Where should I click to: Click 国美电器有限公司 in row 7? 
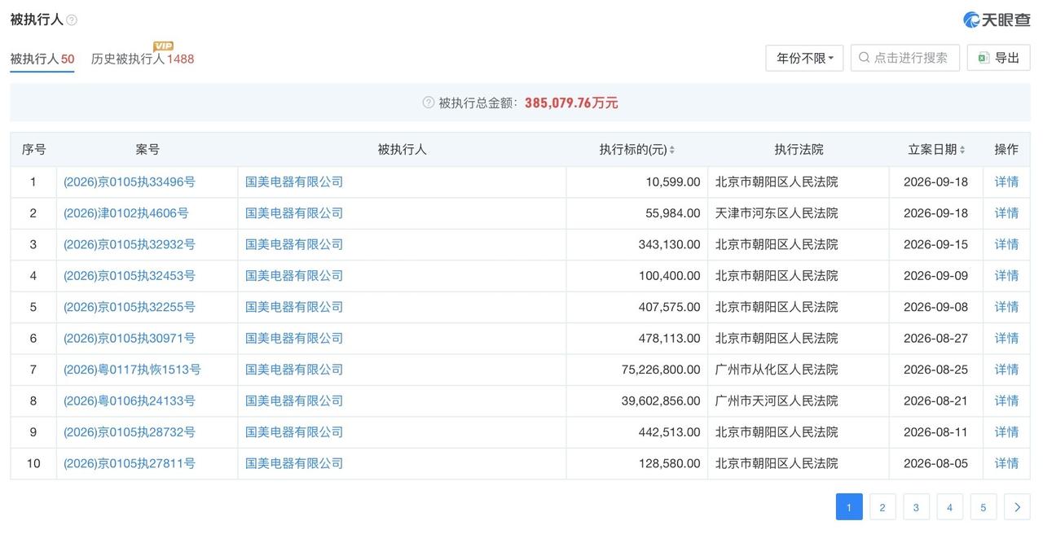pyautogui.click(x=294, y=370)
